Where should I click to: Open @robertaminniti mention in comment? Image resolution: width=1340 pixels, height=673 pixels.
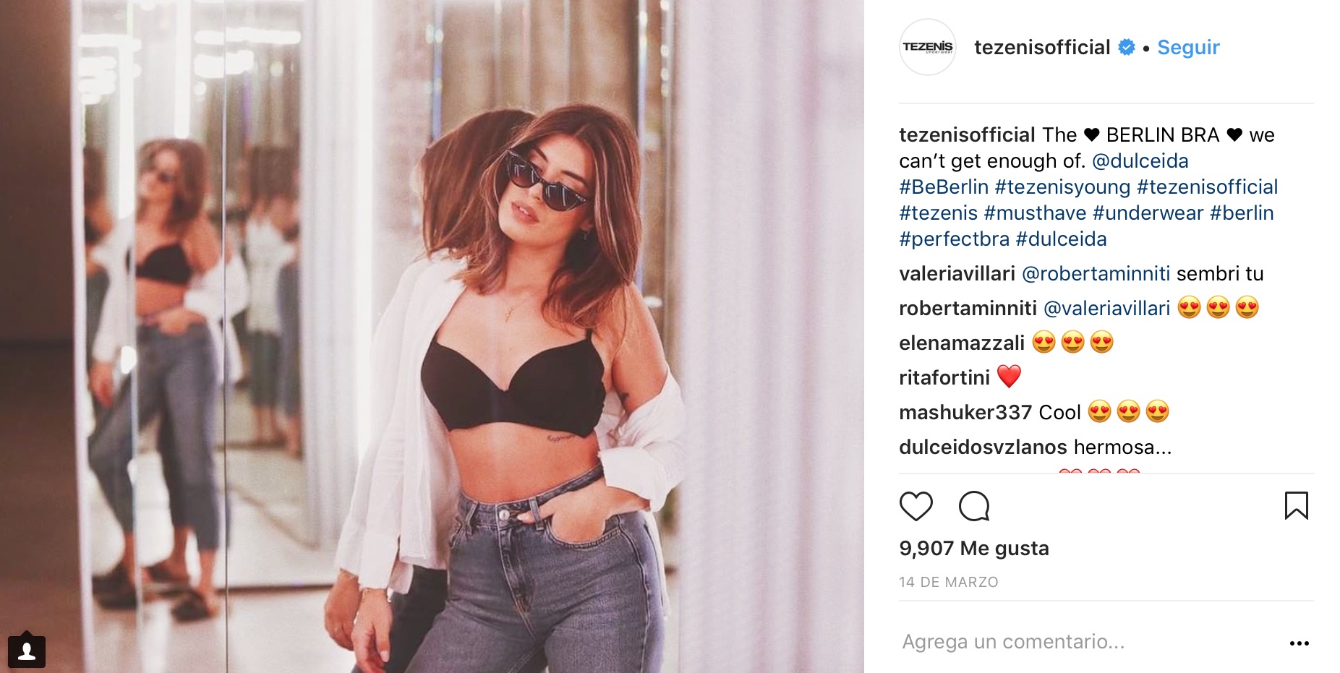pos(1096,273)
